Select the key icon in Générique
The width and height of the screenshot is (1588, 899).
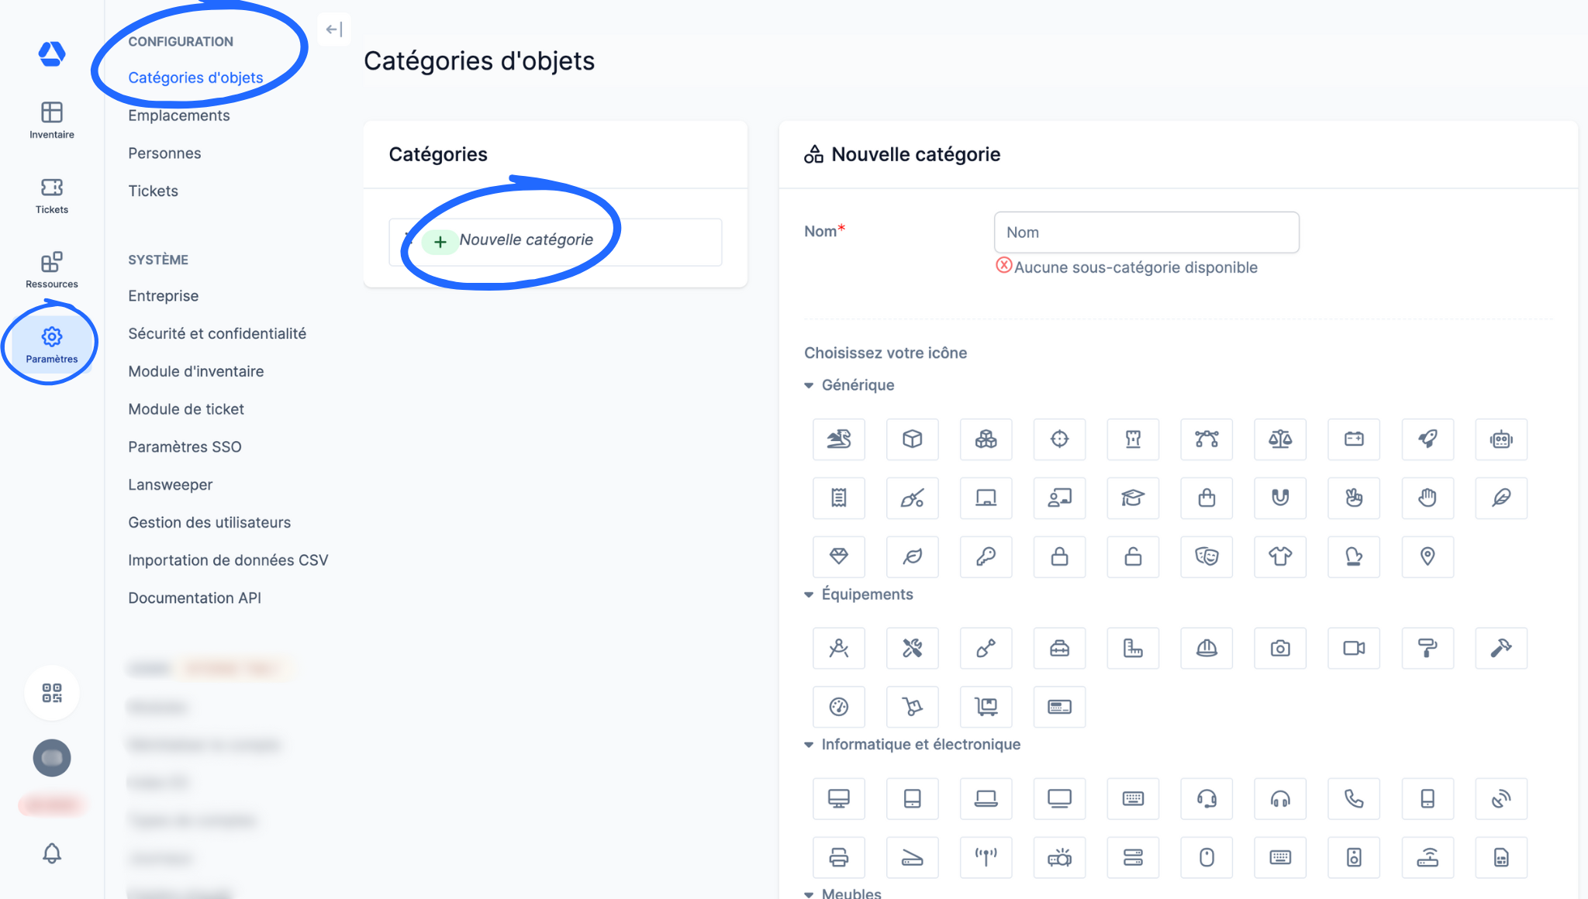point(986,556)
